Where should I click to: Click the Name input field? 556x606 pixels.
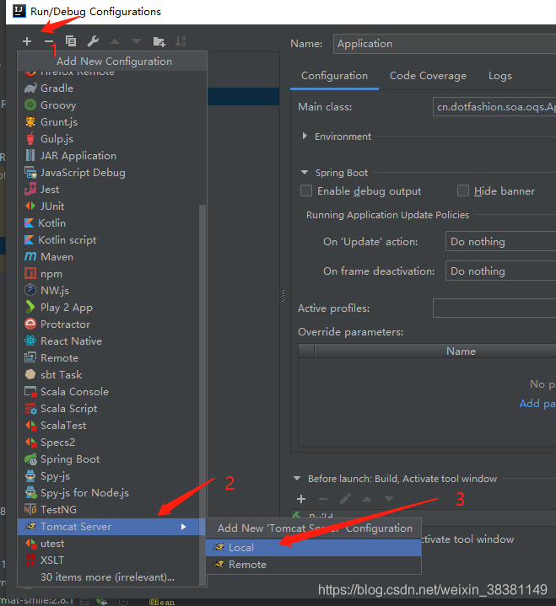click(x=445, y=44)
